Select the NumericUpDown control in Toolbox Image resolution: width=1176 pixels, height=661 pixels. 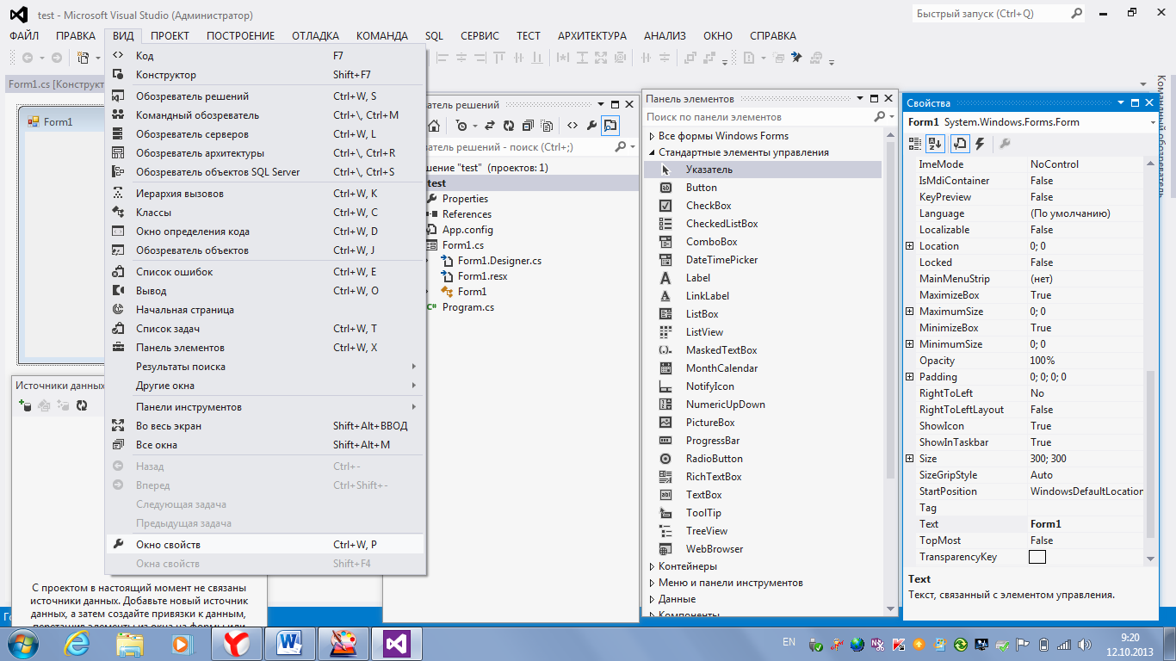(763, 405)
